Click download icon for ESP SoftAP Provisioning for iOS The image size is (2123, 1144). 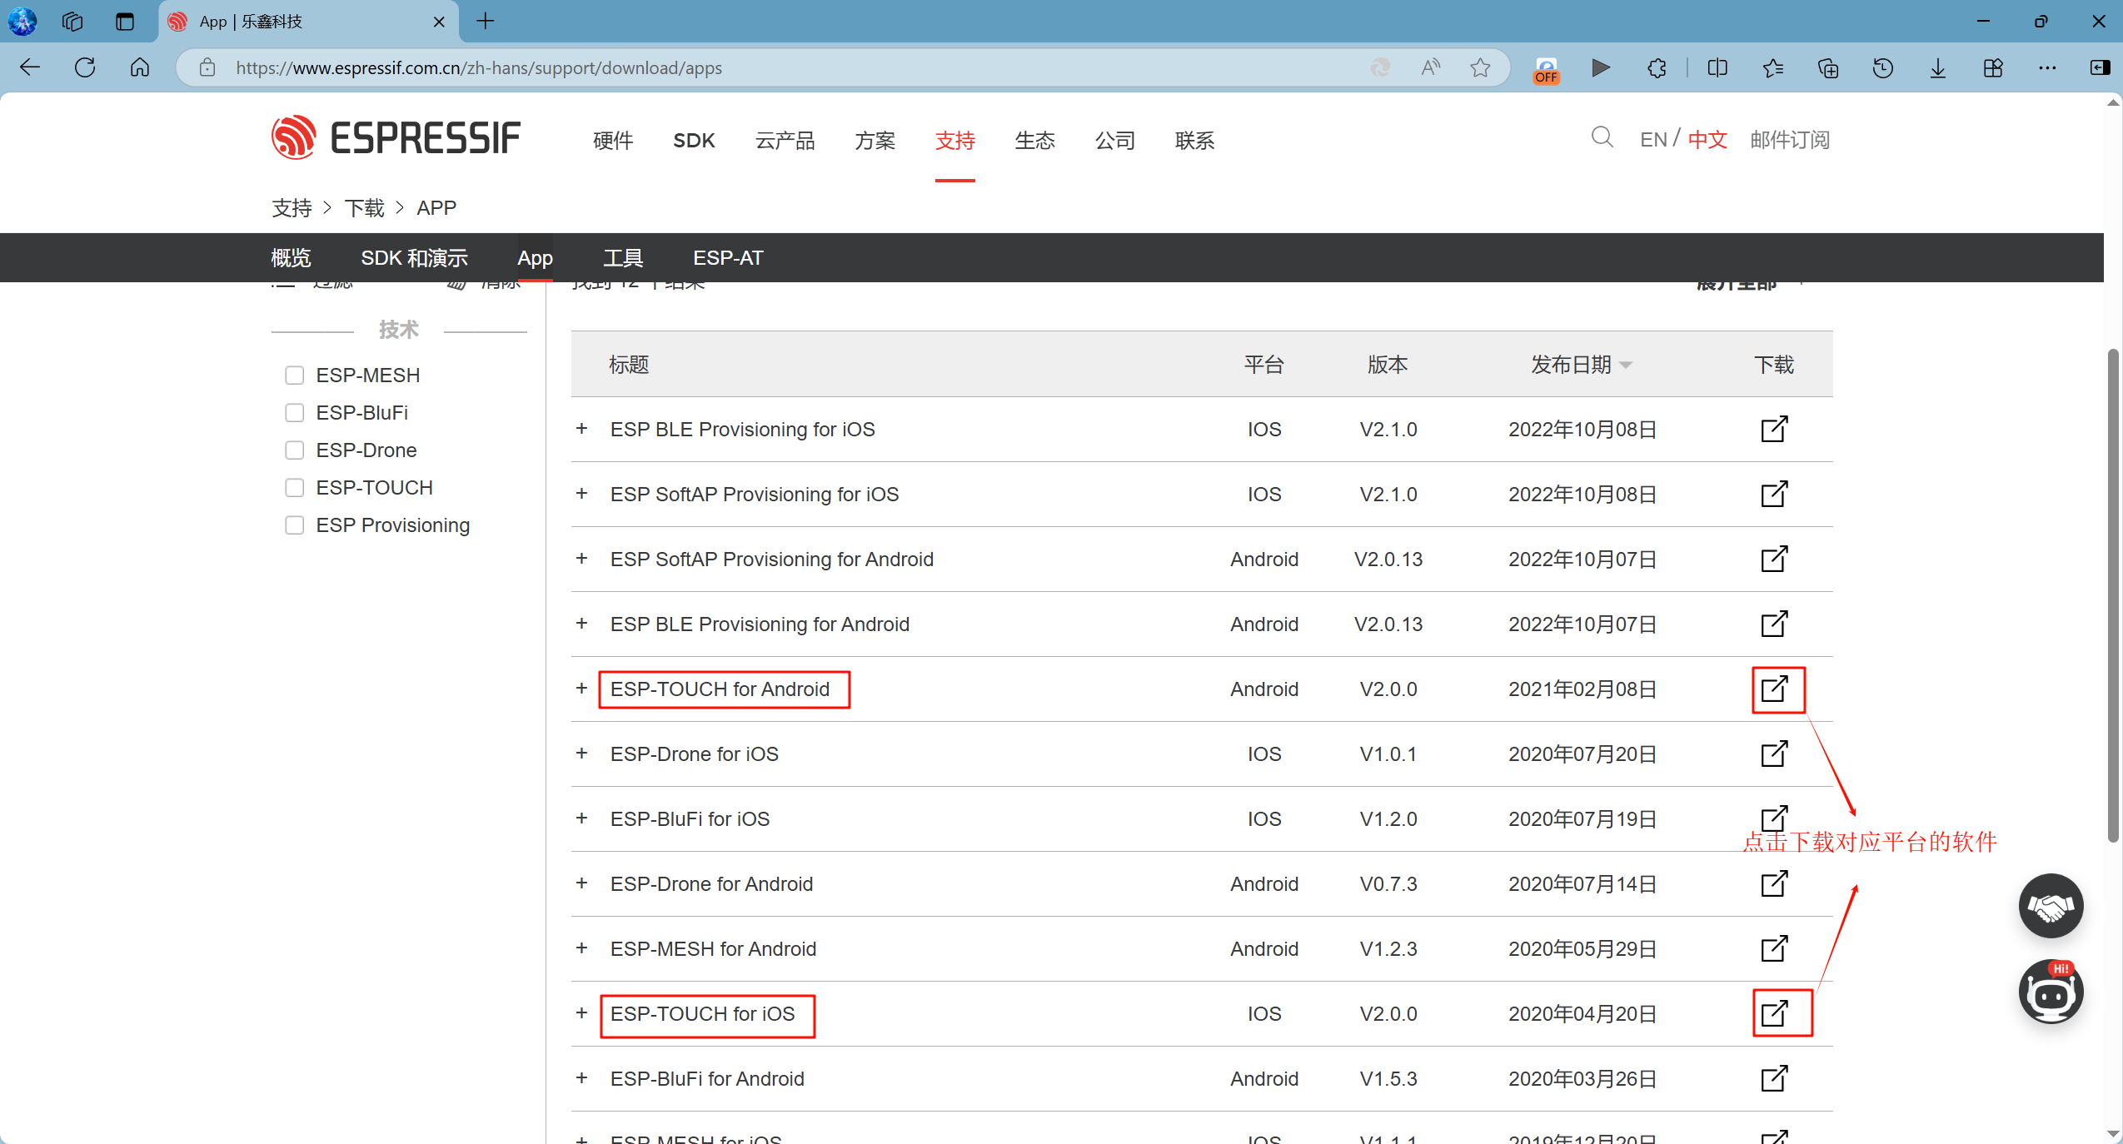click(1774, 494)
